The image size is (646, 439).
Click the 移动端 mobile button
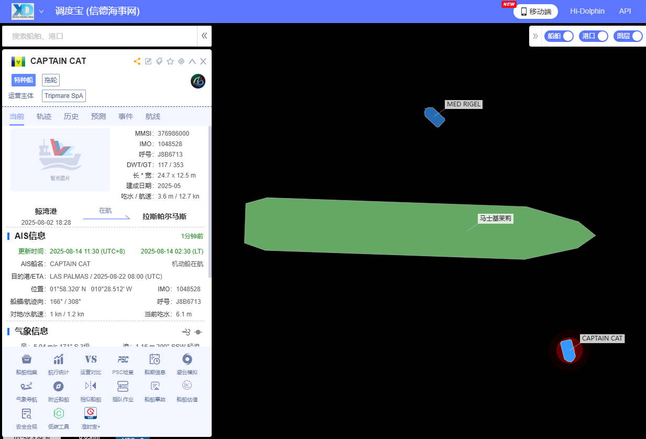pyautogui.click(x=535, y=12)
